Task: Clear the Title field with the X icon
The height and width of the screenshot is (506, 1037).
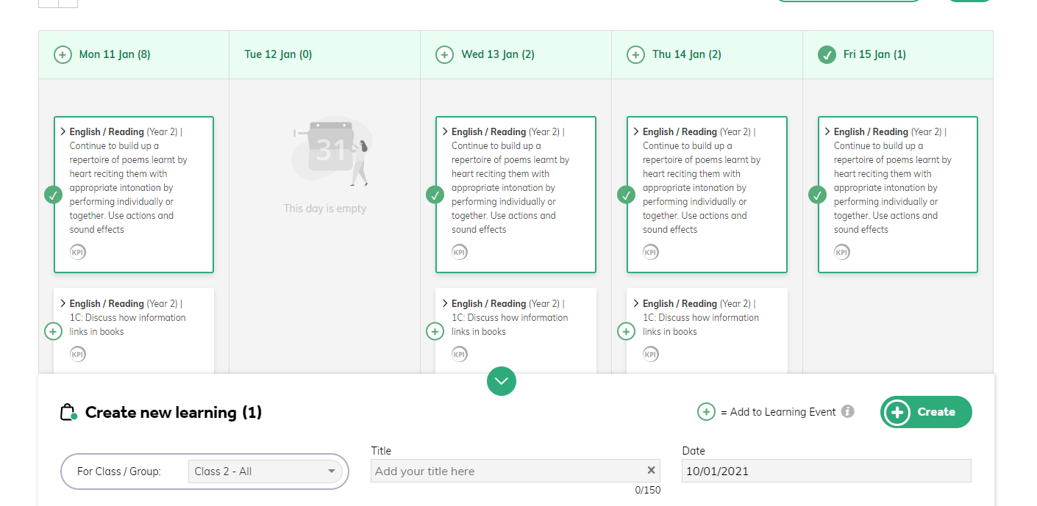Action: click(651, 471)
